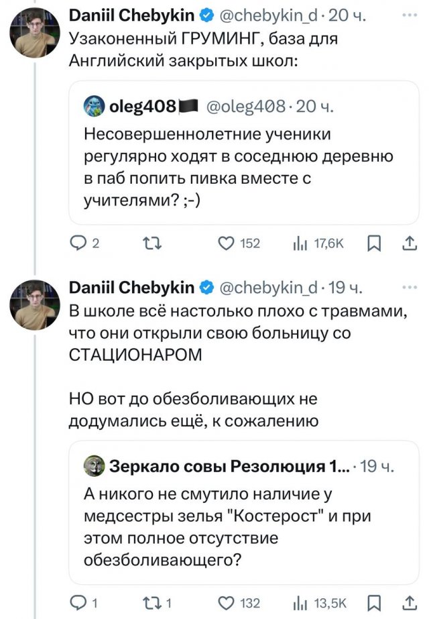The image size is (429, 619).
Task: Click Daniil Chebykin avatar on first tweet
Action: (x=36, y=32)
